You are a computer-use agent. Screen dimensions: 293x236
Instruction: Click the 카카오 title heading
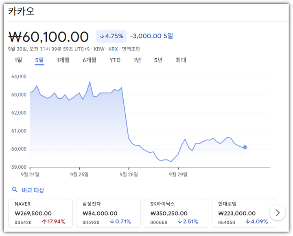(21, 11)
